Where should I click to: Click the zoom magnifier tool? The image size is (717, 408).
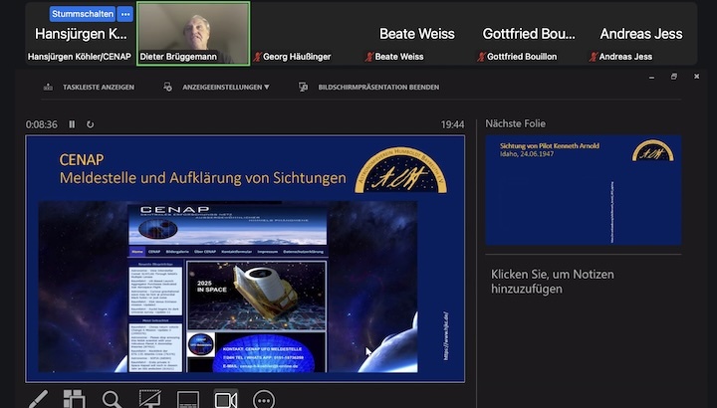(x=112, y=399)
